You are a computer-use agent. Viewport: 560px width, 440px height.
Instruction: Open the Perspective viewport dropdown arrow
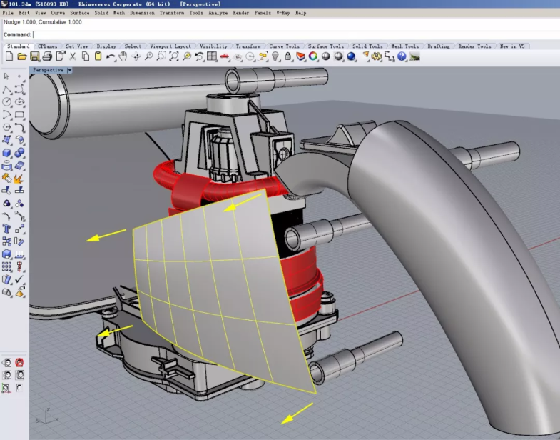point(70,71)
